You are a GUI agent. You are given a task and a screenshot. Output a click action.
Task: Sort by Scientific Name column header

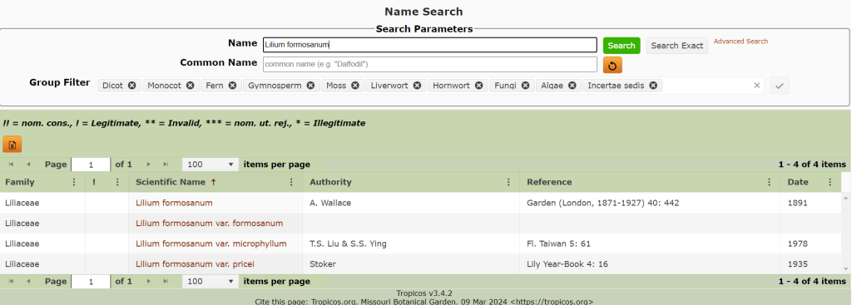click(171, 182)
